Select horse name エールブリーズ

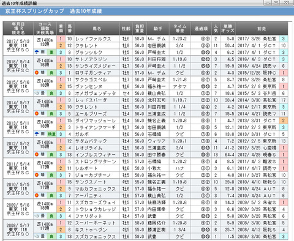click(x=91, y=114)
